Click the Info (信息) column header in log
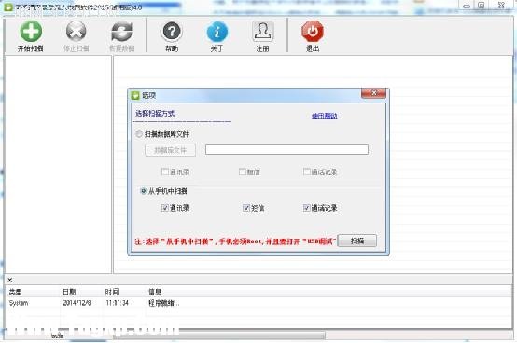This screenshot has width=517, height=343. tap(155, 292)
